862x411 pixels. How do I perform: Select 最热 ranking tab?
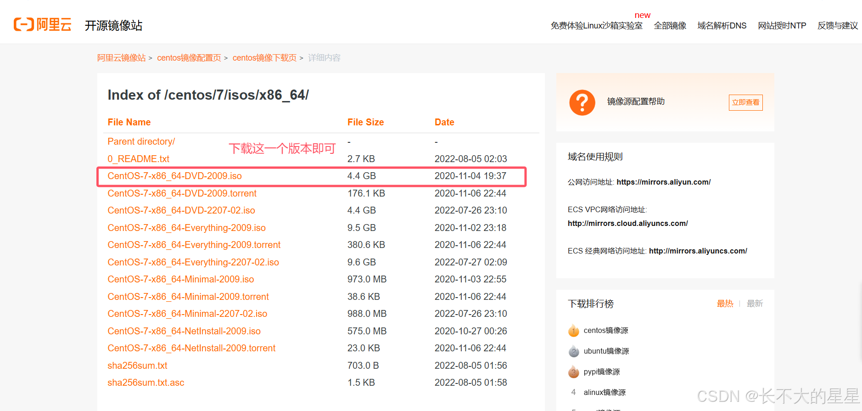[725, 304]
